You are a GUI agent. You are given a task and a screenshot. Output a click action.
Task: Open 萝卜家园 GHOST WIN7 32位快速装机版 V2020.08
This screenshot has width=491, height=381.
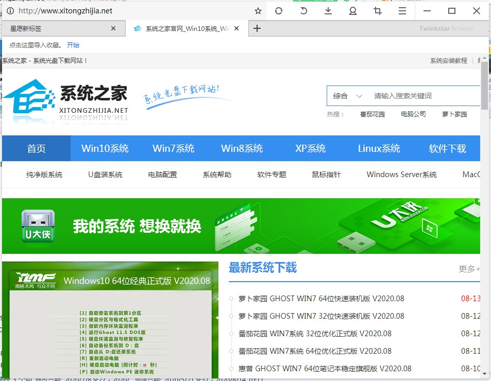click(x=321, y=316)
